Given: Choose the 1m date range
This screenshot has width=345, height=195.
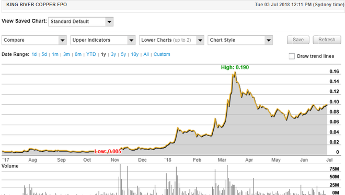Looking at the screenshot, I should (55, 54).
